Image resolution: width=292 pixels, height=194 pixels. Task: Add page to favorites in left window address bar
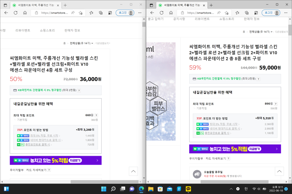pyautogui.click(x=81, y=13)
